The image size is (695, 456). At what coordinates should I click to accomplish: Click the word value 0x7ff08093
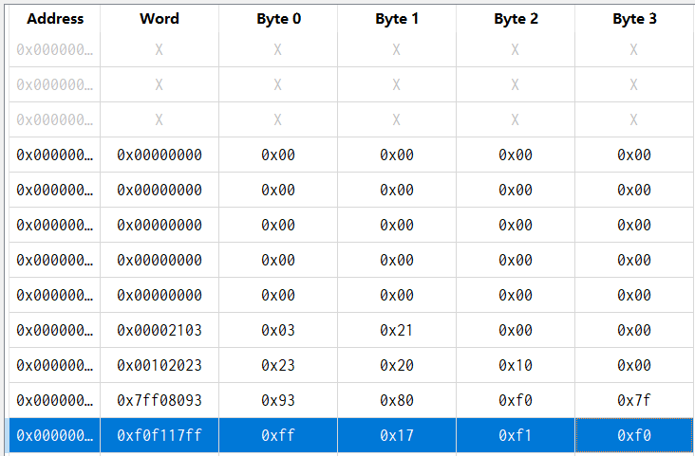point(160,400)
